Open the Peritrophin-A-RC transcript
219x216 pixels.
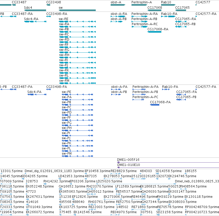coord(139,27)
